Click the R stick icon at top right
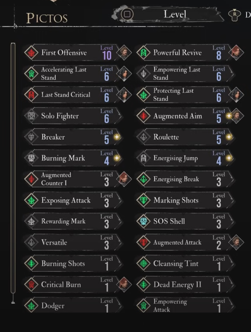 (x=234, y=15)
